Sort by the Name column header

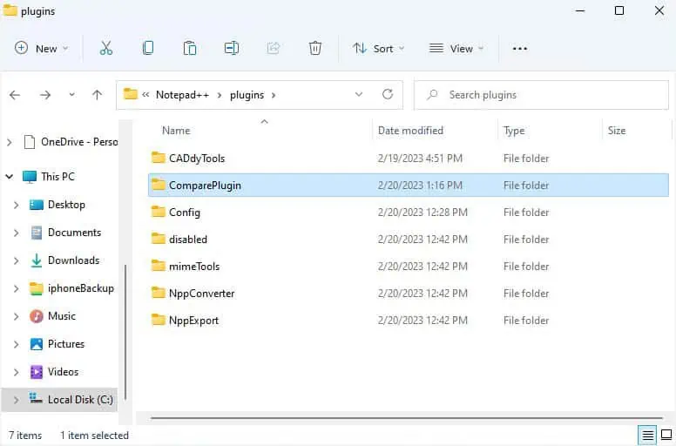point(176,131)
